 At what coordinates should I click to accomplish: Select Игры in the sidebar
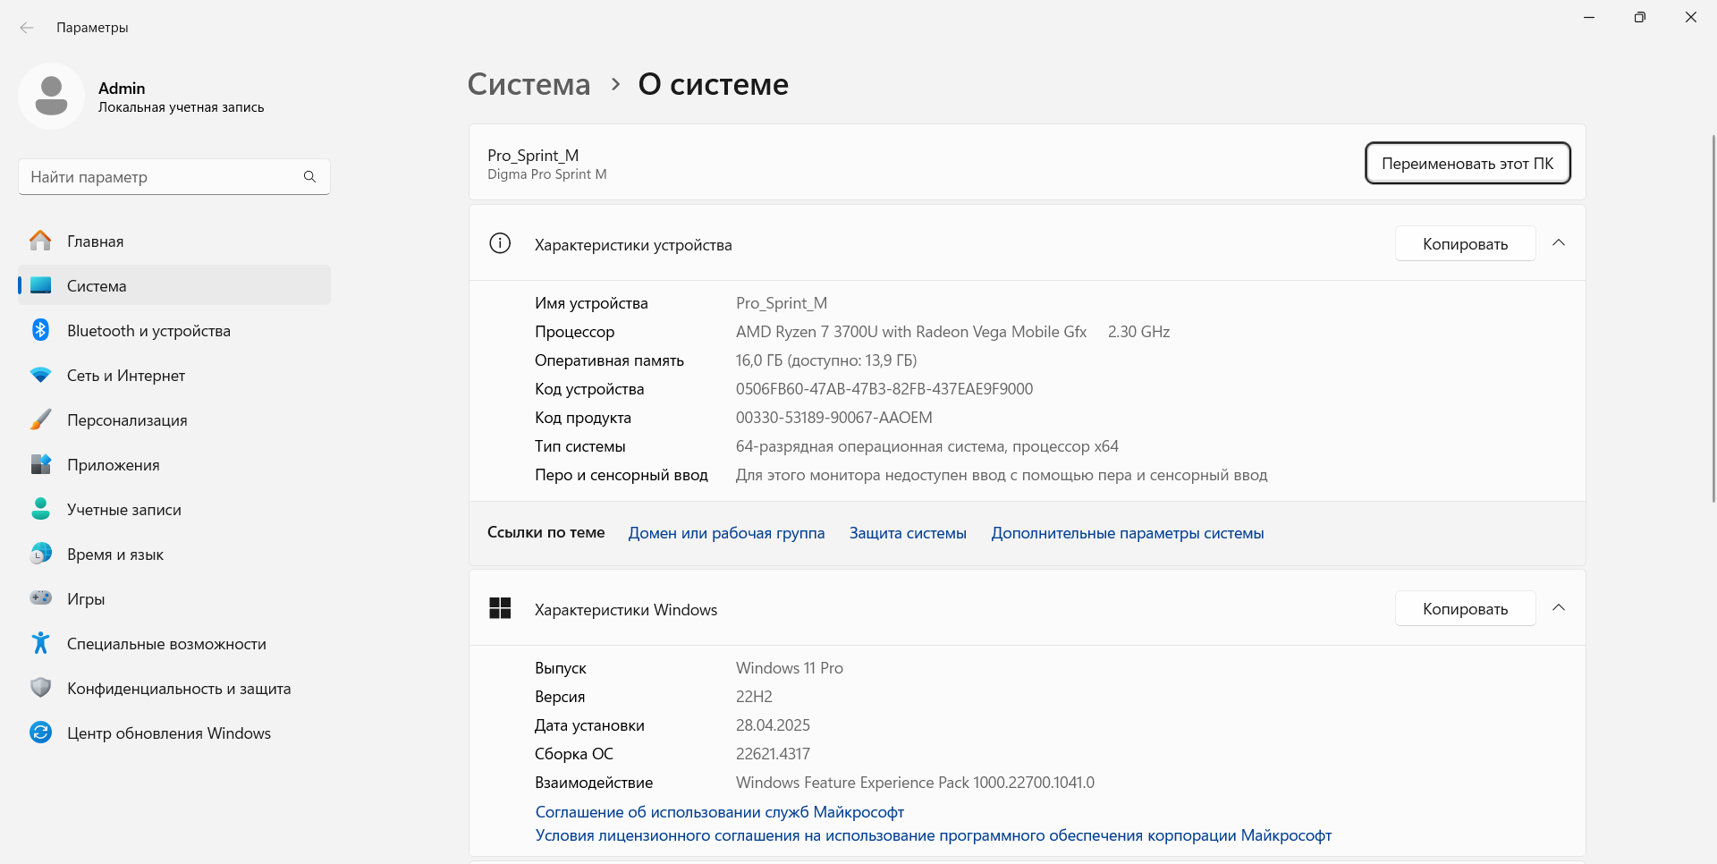(x=174, y=598)
